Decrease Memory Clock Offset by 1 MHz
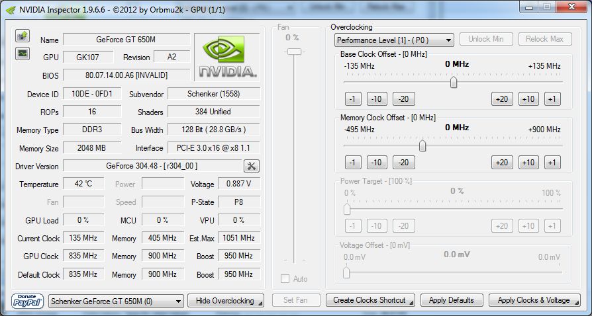The image size is (592, 316). click(353, 163)
